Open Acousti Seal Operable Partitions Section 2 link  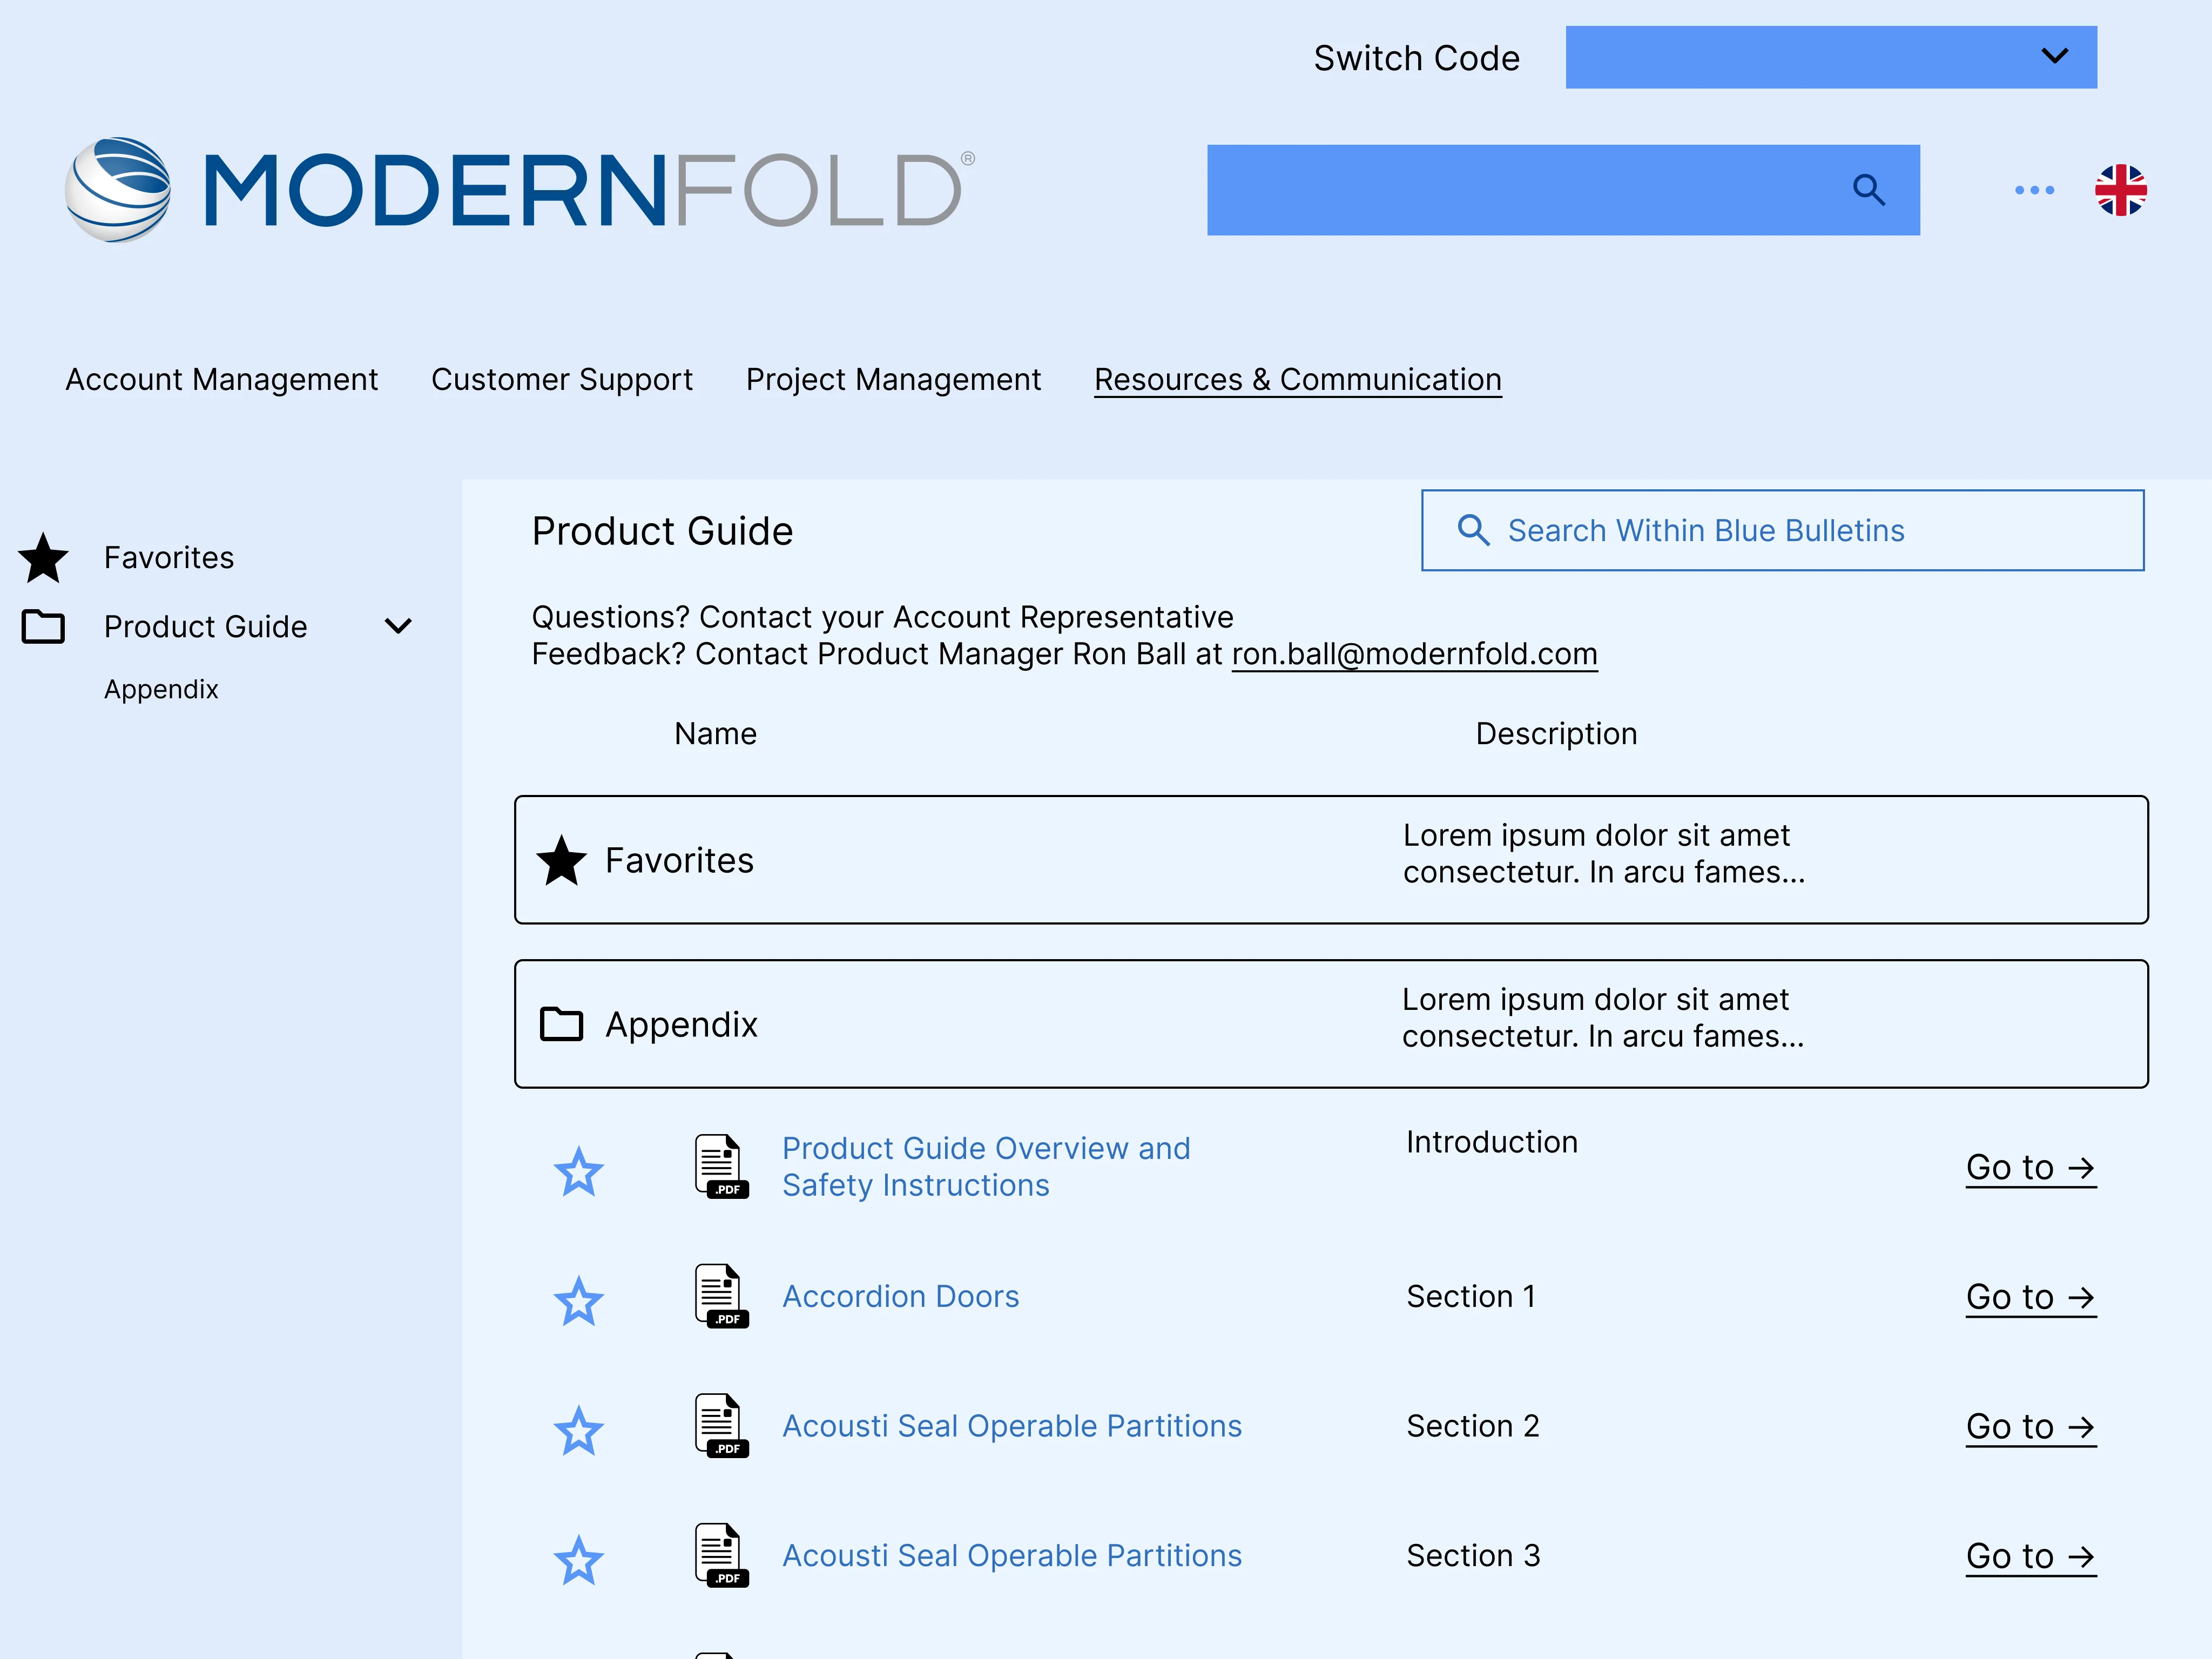(1011, 1426)
